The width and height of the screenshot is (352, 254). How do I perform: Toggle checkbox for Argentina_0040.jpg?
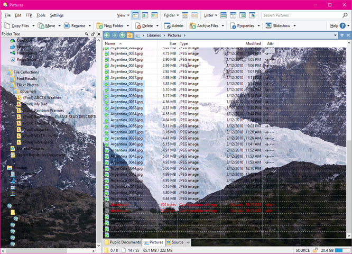[x=107, y=144]
